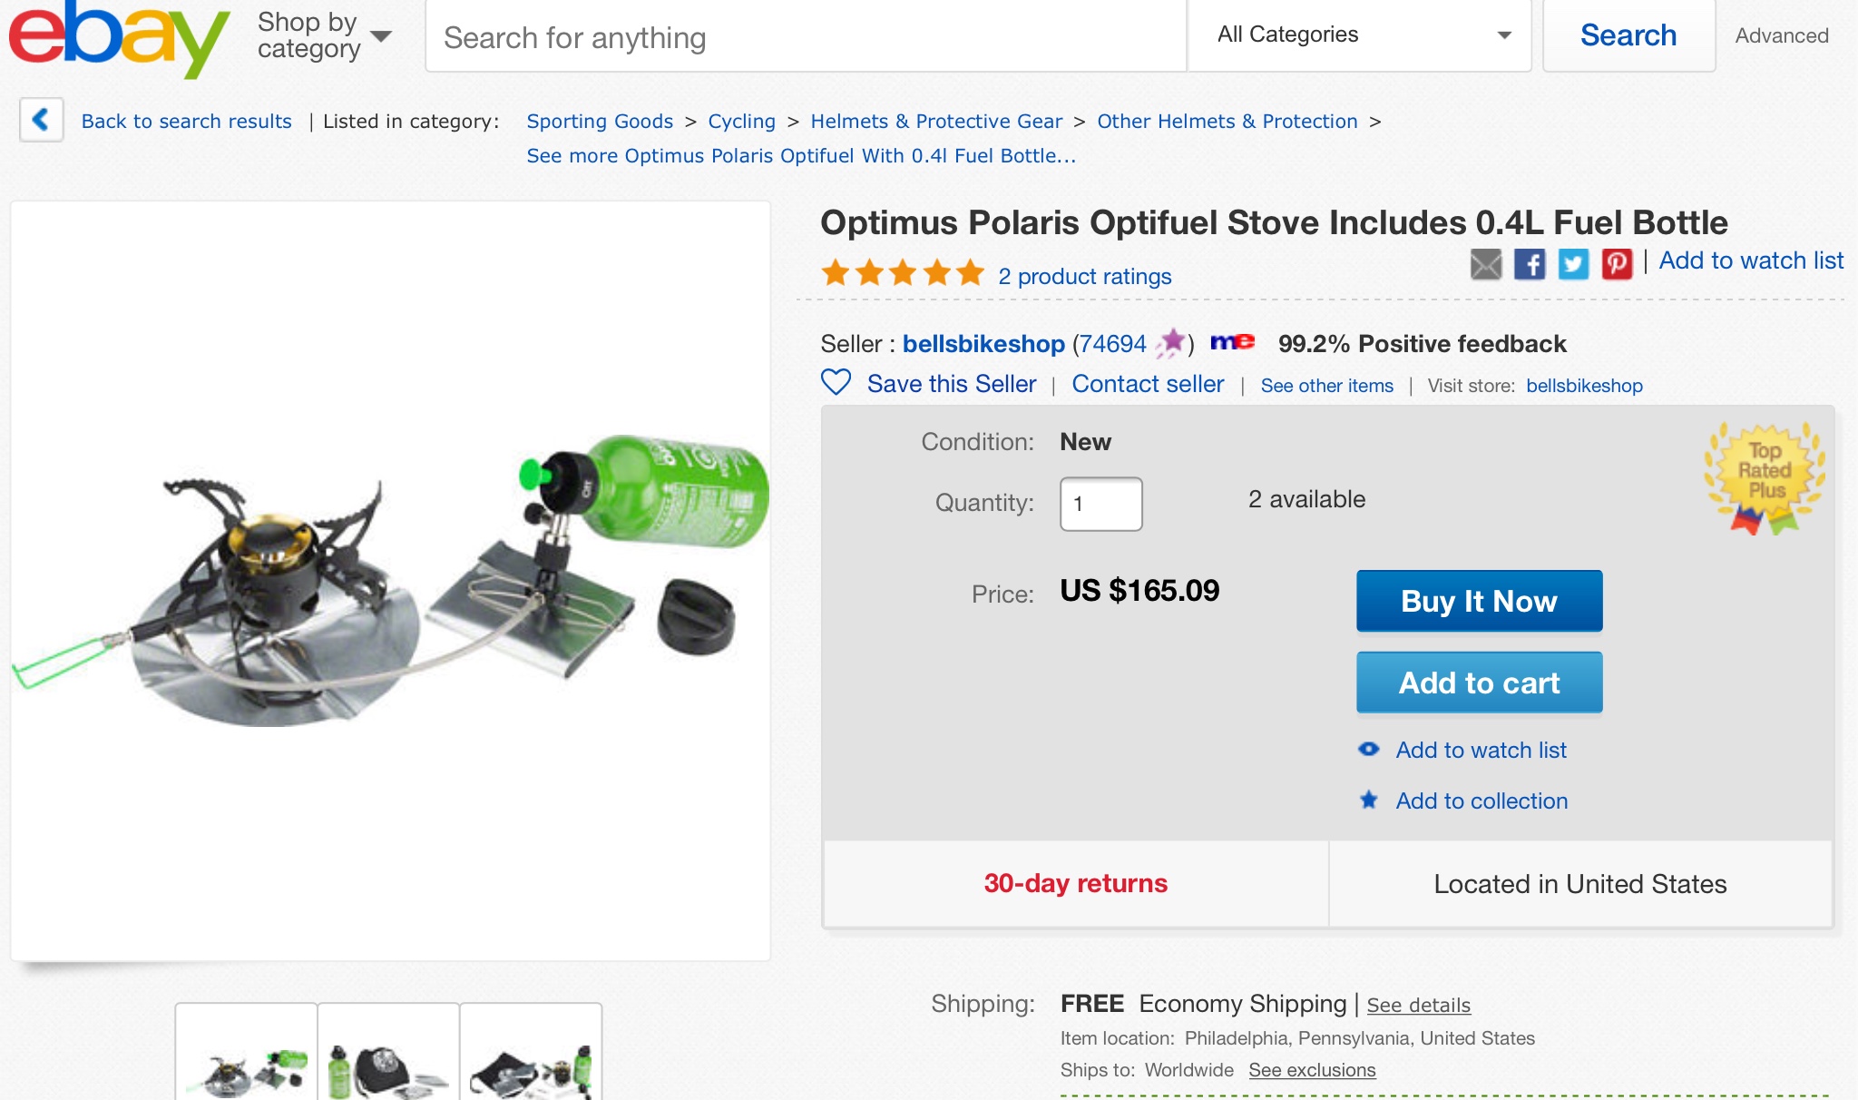
Task: Click the heart icon to save seller
Action: (836, 383)
